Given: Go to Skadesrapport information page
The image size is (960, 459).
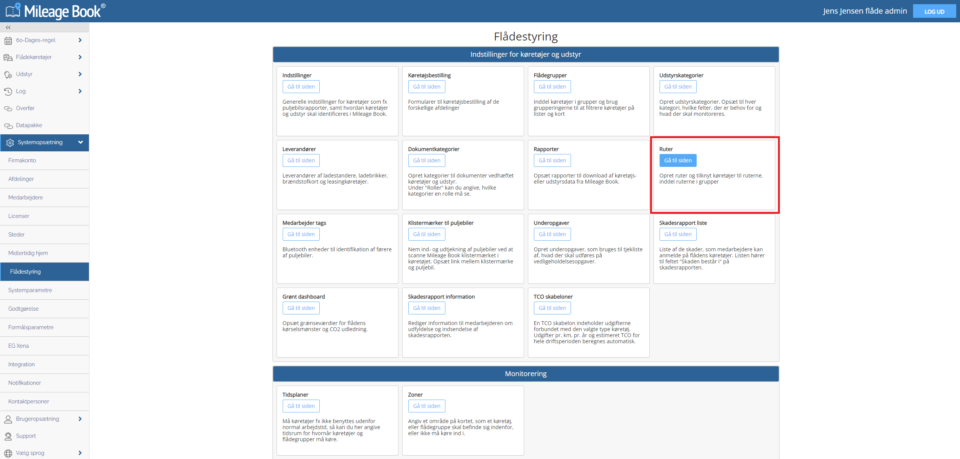Looking at the screenshot, I should pyautogui.click(x=426, y=308).
